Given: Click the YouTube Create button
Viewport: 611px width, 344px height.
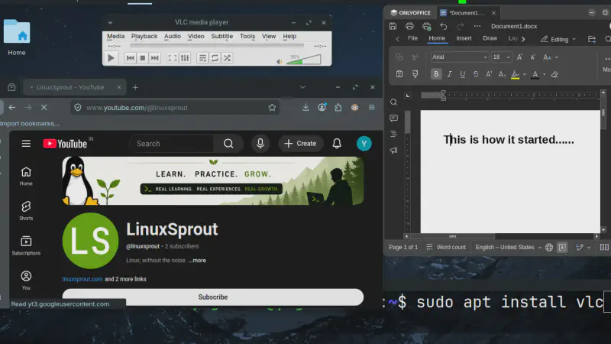Looking at the screenshot, I should coord(300,144).
